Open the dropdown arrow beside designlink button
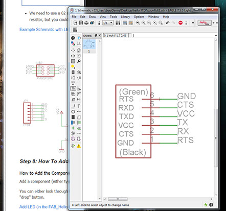Viewport: 226px width, 211px height. pyautogui.click(x=213, y=23)
